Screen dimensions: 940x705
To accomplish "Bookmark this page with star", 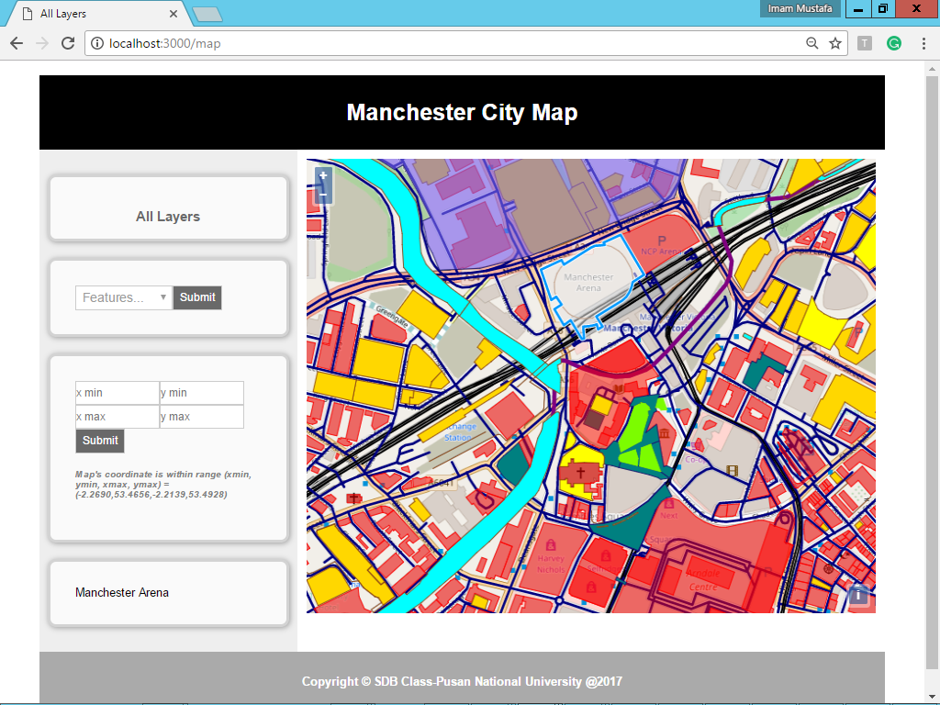I will pos(835,43).
